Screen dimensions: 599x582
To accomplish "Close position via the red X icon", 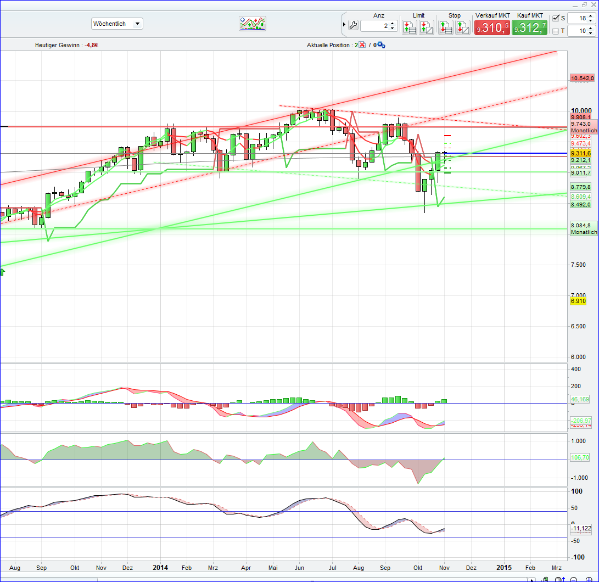I will pyautogui.click(x=362, y=44).
